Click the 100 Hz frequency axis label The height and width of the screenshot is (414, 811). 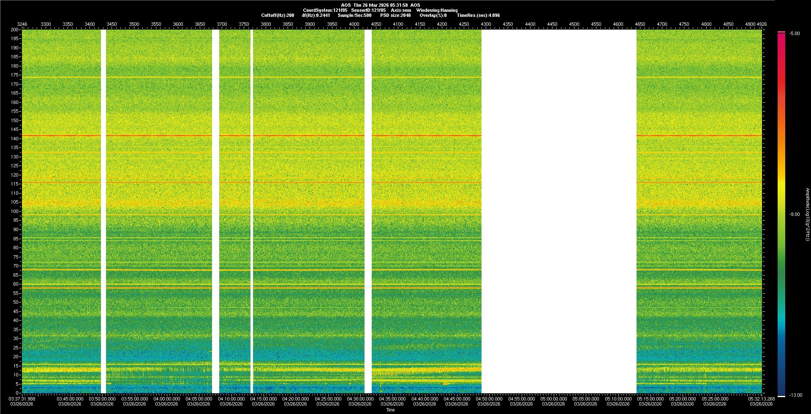(14, 211)
